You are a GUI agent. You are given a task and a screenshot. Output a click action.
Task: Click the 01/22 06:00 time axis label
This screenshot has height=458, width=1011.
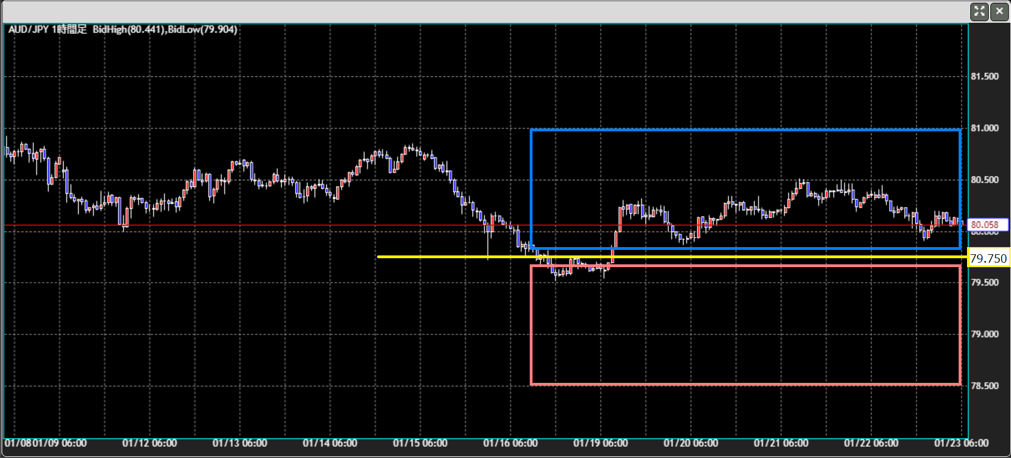coord(872,443)
